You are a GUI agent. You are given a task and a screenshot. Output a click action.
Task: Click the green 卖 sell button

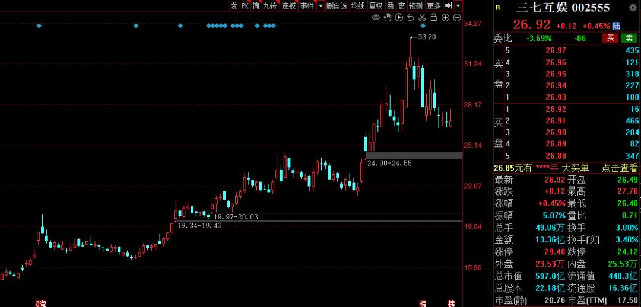point(629,39)
